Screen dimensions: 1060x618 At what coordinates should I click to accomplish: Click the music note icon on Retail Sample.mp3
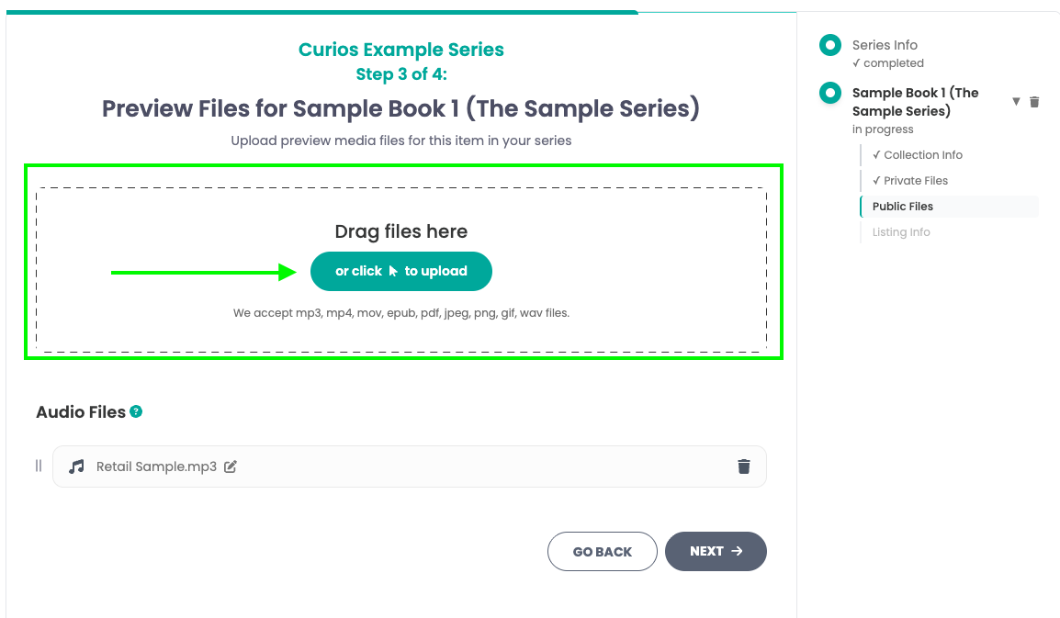(x=77, y=466)
